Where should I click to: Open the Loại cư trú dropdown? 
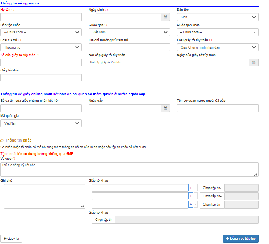tap(41, 47)
